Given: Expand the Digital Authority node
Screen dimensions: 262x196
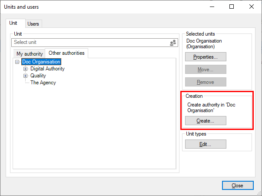Looking at the screenshot, I should (x=26, y=69).
